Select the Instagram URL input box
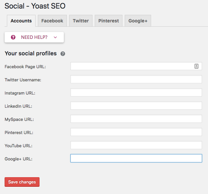The width and height of the screenshot is (208, 194). [x=136, y=93]
